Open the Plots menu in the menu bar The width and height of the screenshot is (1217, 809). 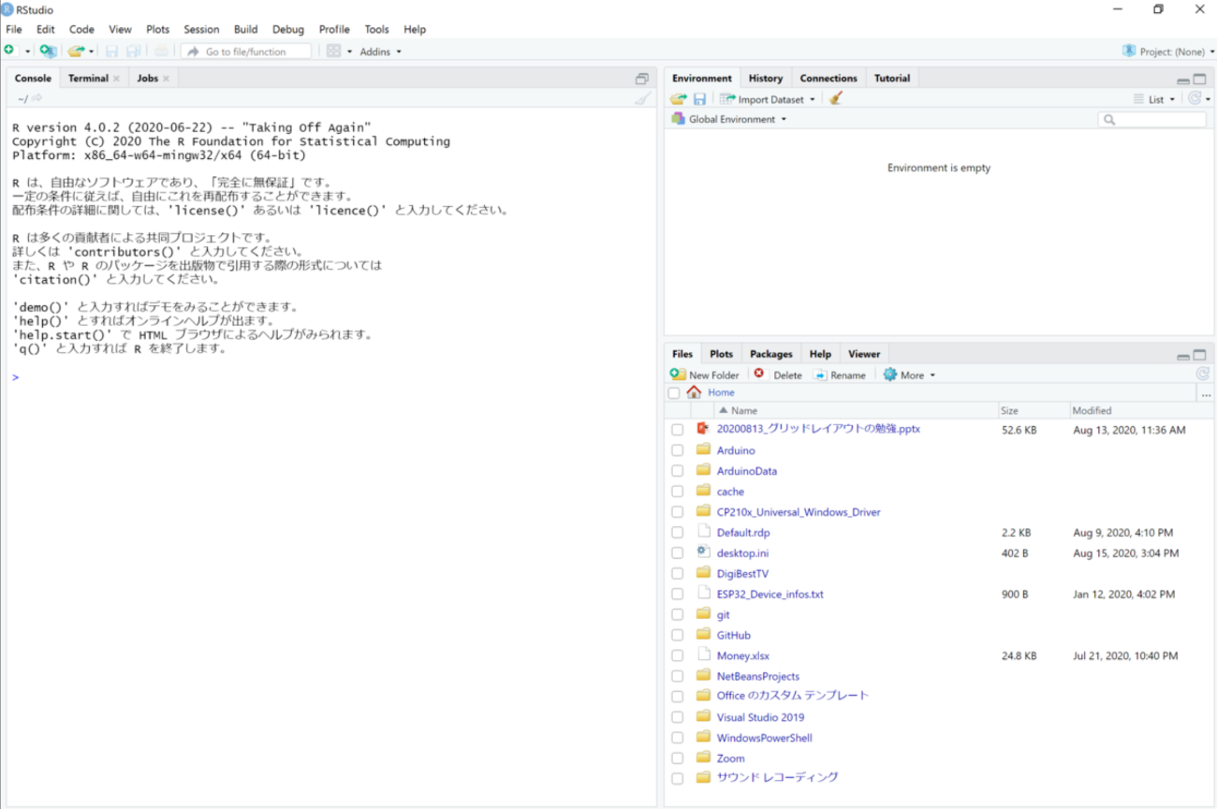[x=157, y=29]
